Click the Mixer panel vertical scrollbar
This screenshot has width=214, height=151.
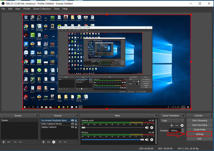pyautogui.click(x=156, y=132)
